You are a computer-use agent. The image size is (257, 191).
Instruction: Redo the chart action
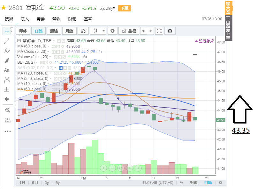[x=150, y=31]
